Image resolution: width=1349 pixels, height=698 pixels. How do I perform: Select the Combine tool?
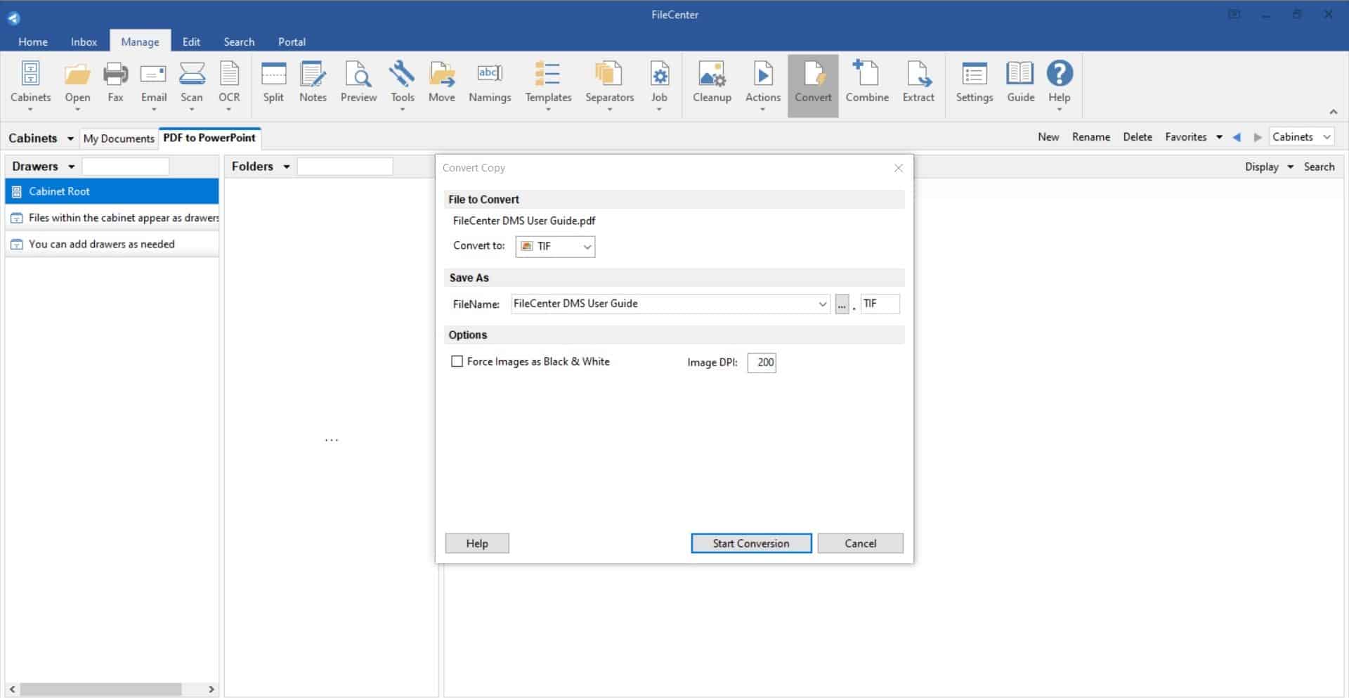(867, 84)
